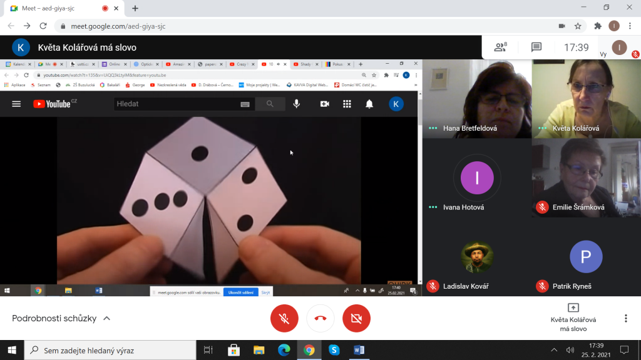
Task: Open Skype from the Windows taskbar
Action: (x=334, y=350)
